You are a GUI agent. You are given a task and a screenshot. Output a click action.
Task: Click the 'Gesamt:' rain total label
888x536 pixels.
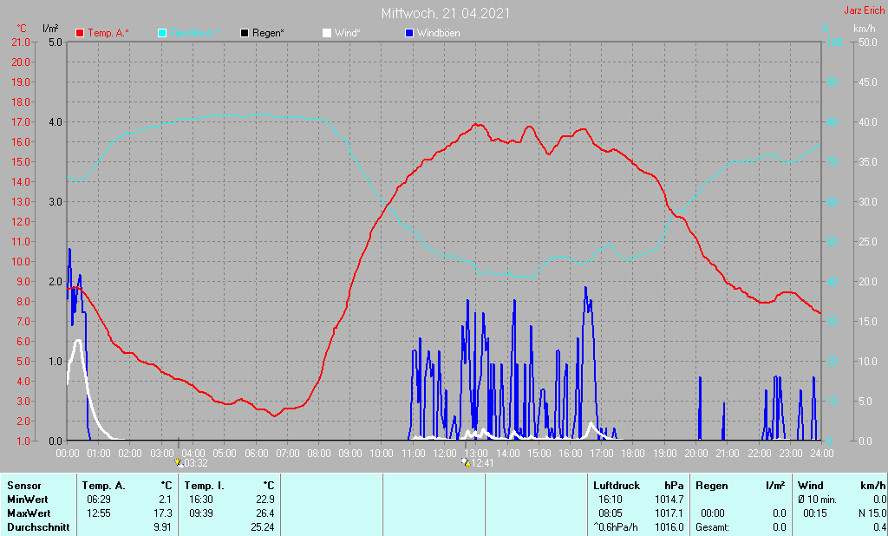pos(711,527)
